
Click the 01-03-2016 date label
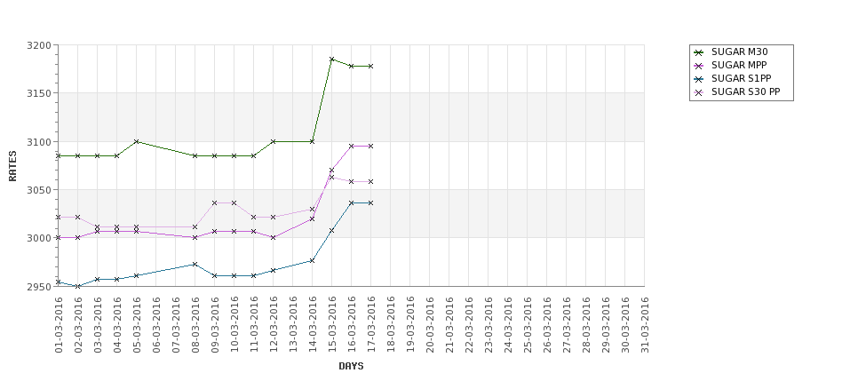[x=59, y=325]
